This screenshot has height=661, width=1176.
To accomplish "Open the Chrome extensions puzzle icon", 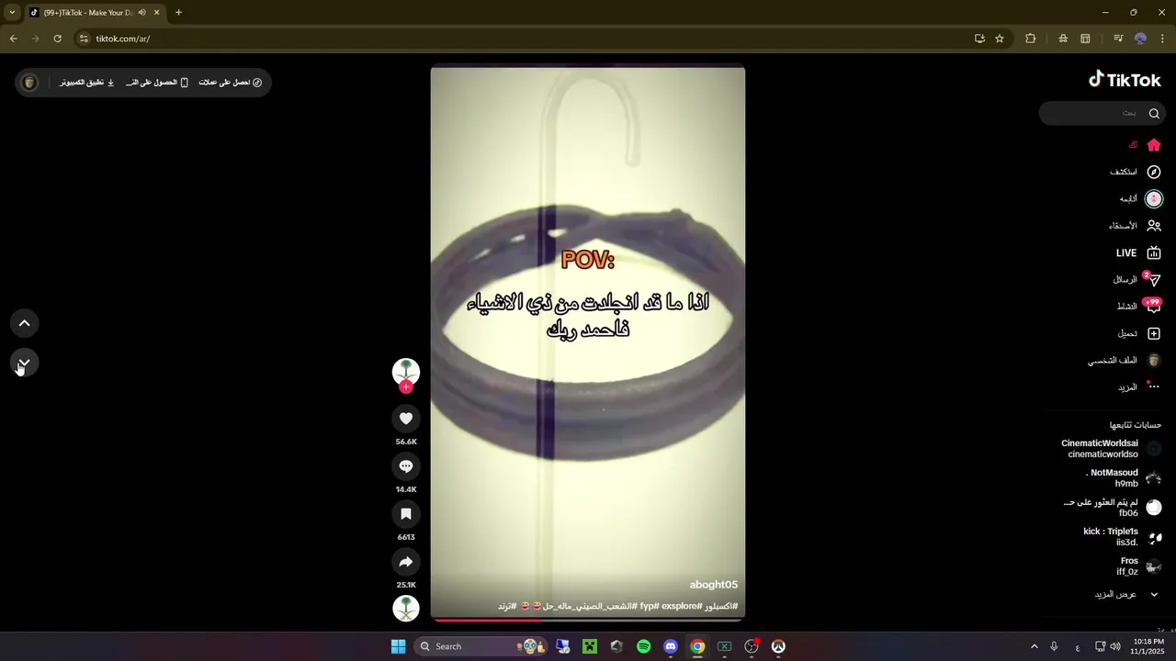I will tap(1030, 39).
